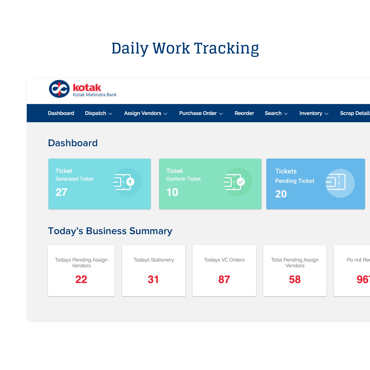Open the Todays Stationery card
This screenshot has width=370, height=370.
click(154, 271)
